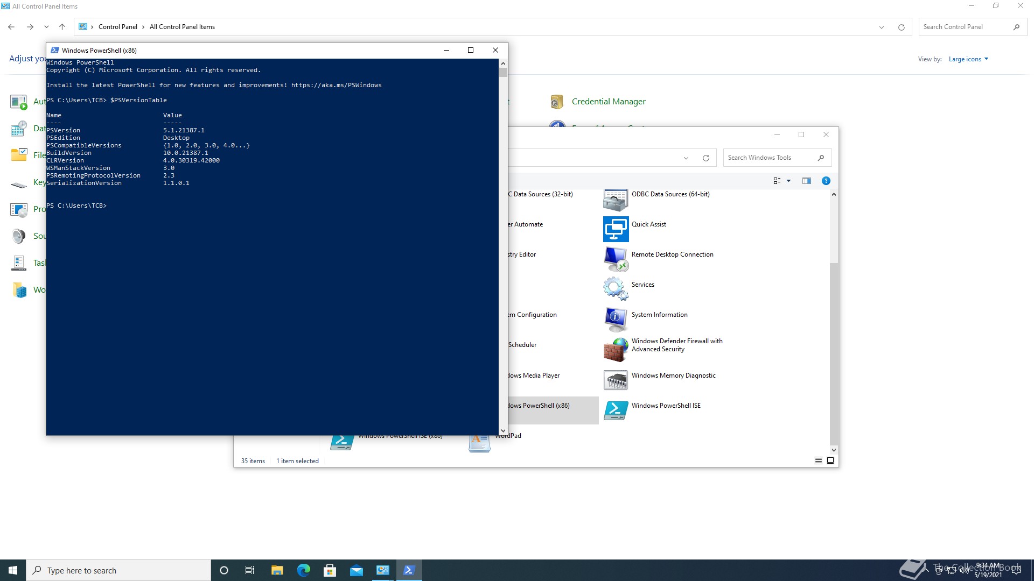This screenshot has height=581, width=1034.
Task: Switch Windows Tools to details view
Action: [x=819, y=460]
